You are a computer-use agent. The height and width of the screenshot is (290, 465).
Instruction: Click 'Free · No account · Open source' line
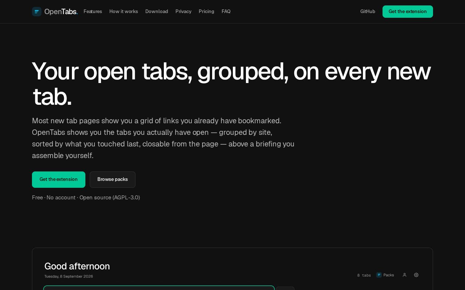pos(86,198)
